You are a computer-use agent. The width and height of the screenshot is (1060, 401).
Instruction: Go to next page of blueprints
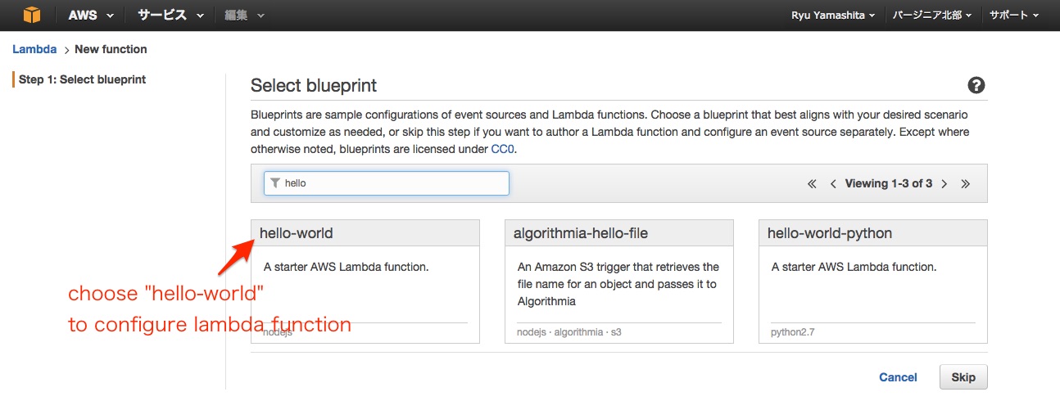(944, 184)
